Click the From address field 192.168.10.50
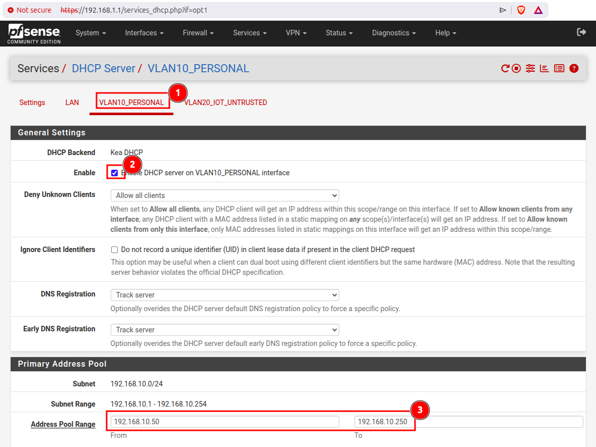 tap(224, 422)
